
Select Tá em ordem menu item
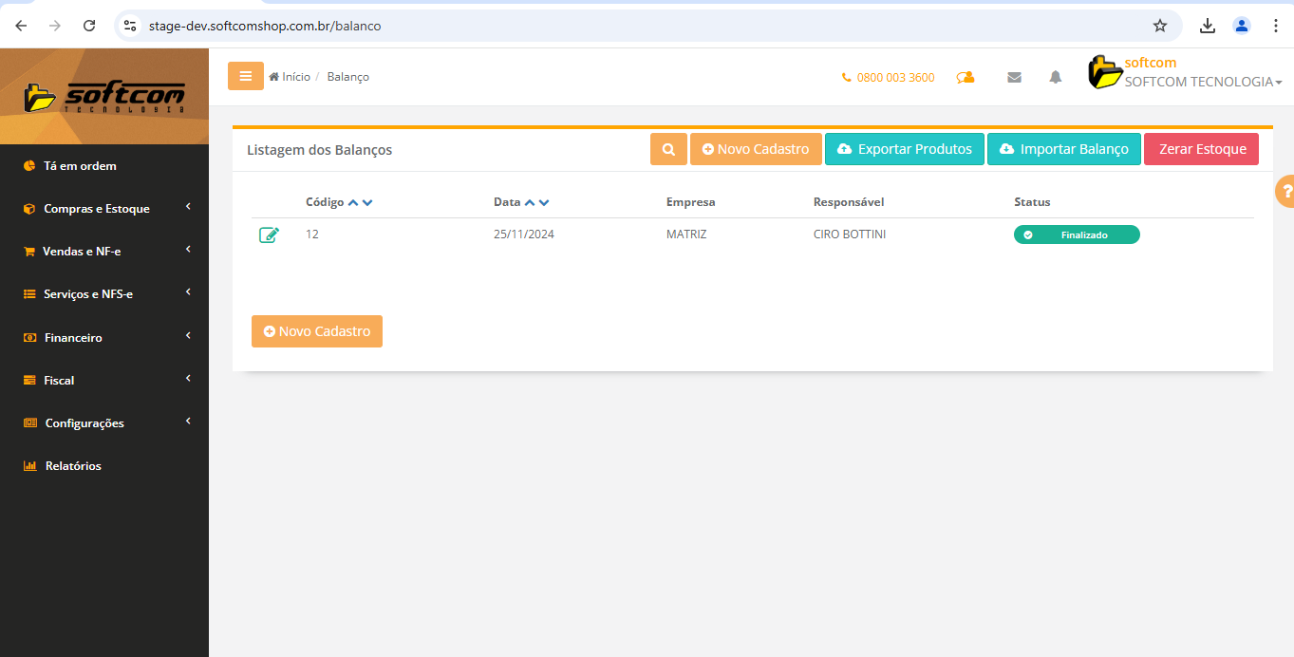80,166
